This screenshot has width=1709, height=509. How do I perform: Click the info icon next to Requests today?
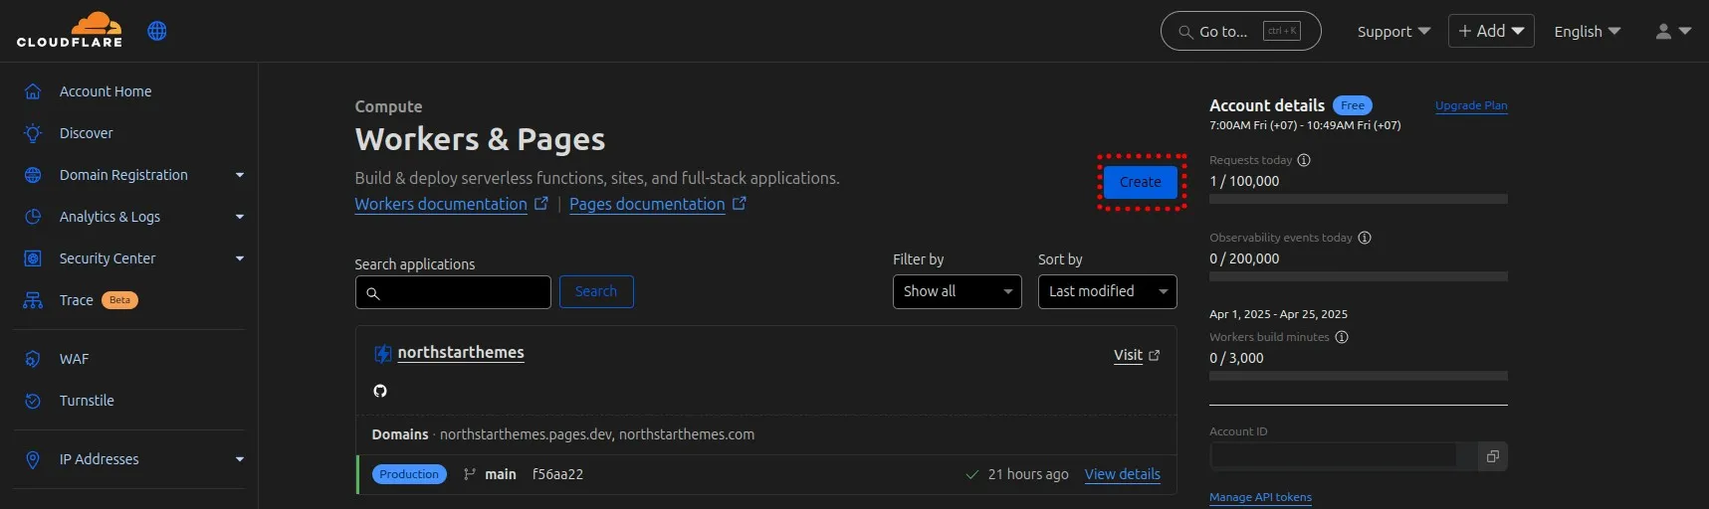(x=1304, y=160)
